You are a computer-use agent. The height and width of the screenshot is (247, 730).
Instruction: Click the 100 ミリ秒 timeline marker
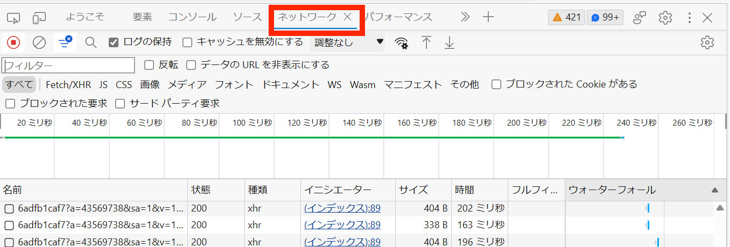click(252, 123)
